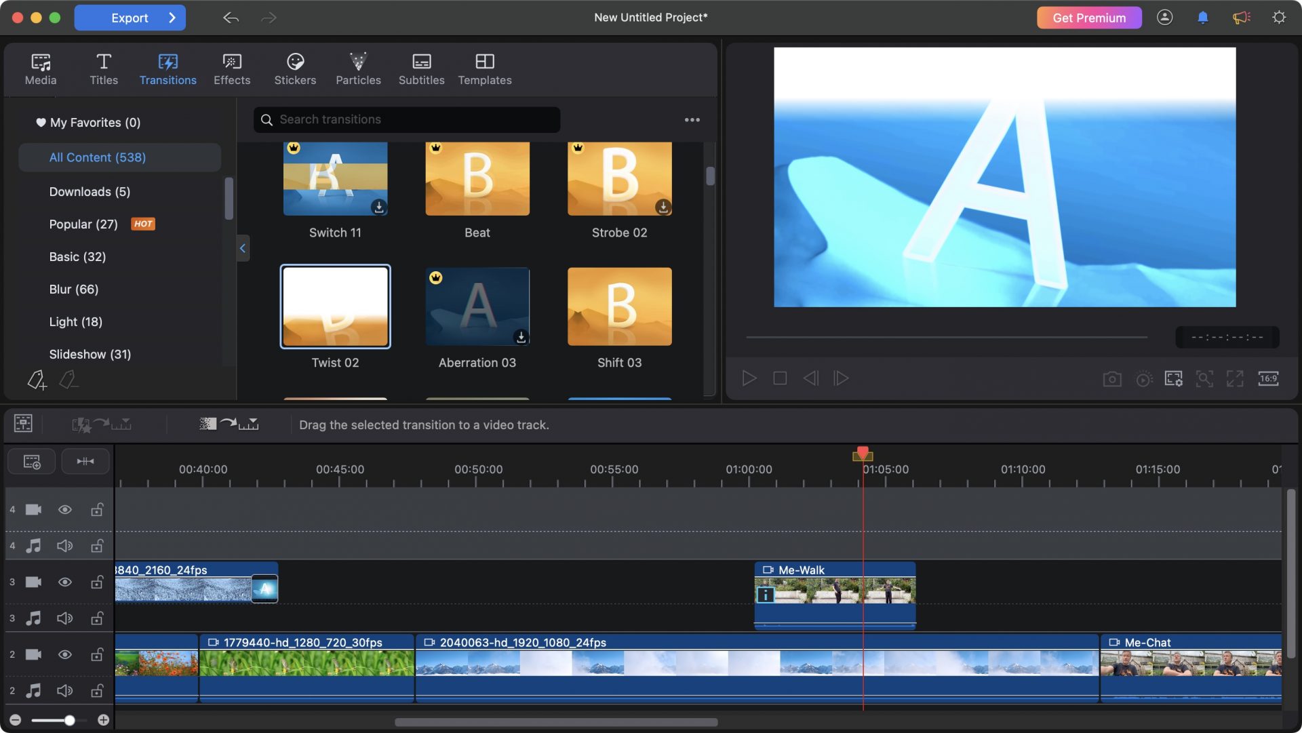The image size is (1302, 733).
Task: Click the timeline zoom slider handle
Action: click(69, 720)
